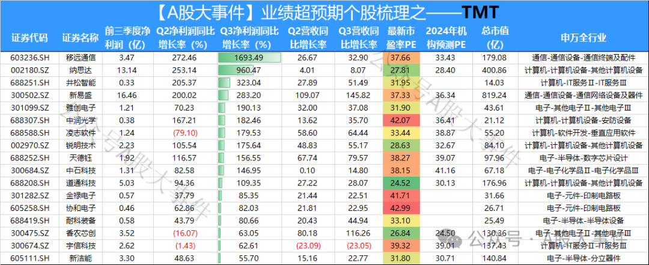This screenshot has height=265, width=649.
Task: Select stock code cell 603236.SH
Action: pyautogui.click(x=29, y=56)
